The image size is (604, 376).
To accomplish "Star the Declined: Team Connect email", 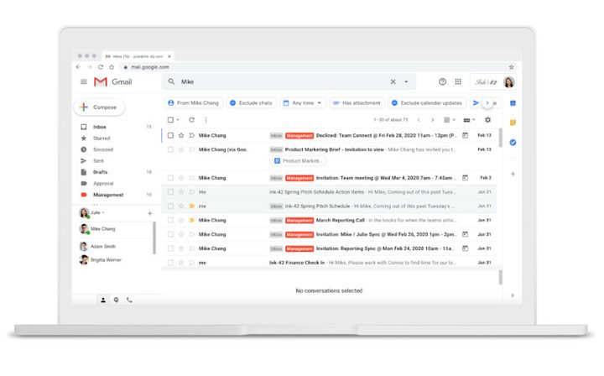I will (x=181, y=136).
